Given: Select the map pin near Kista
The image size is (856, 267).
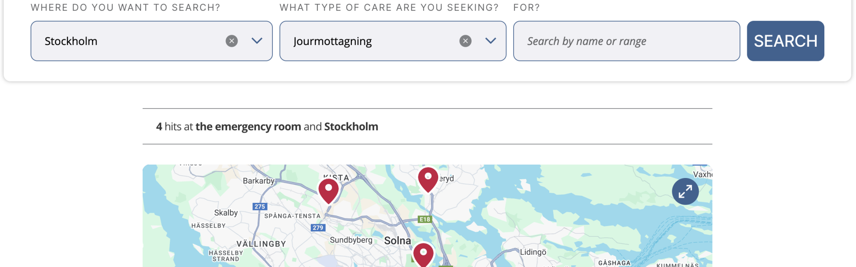Looking at the screenshot, I should 329,191.
